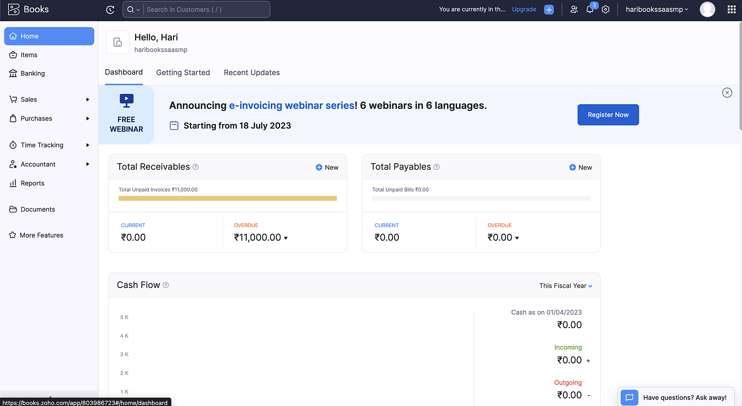This screenshot has height=406, width=742.
Task: Click the Upgrade link
Action: tap(524, 9)
